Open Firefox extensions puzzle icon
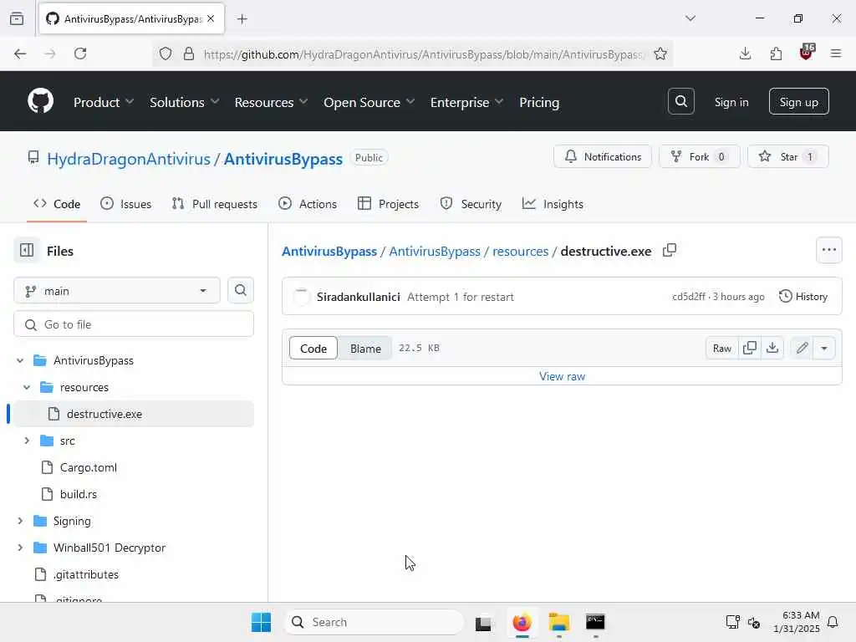Viewport: 856px width, 642px height. click(x=775, y=53)
